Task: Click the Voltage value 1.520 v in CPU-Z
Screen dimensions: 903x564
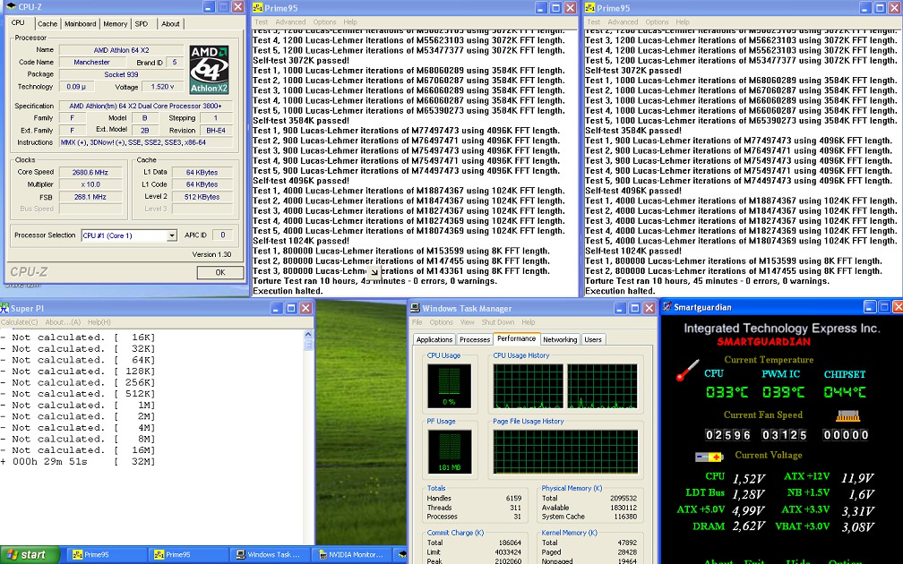Action: 162,86
